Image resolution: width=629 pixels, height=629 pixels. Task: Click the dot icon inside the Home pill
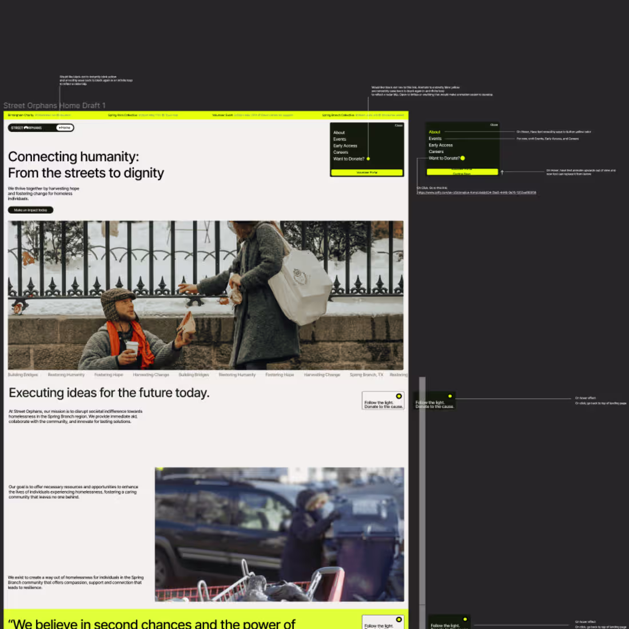[x=59, y=127]
